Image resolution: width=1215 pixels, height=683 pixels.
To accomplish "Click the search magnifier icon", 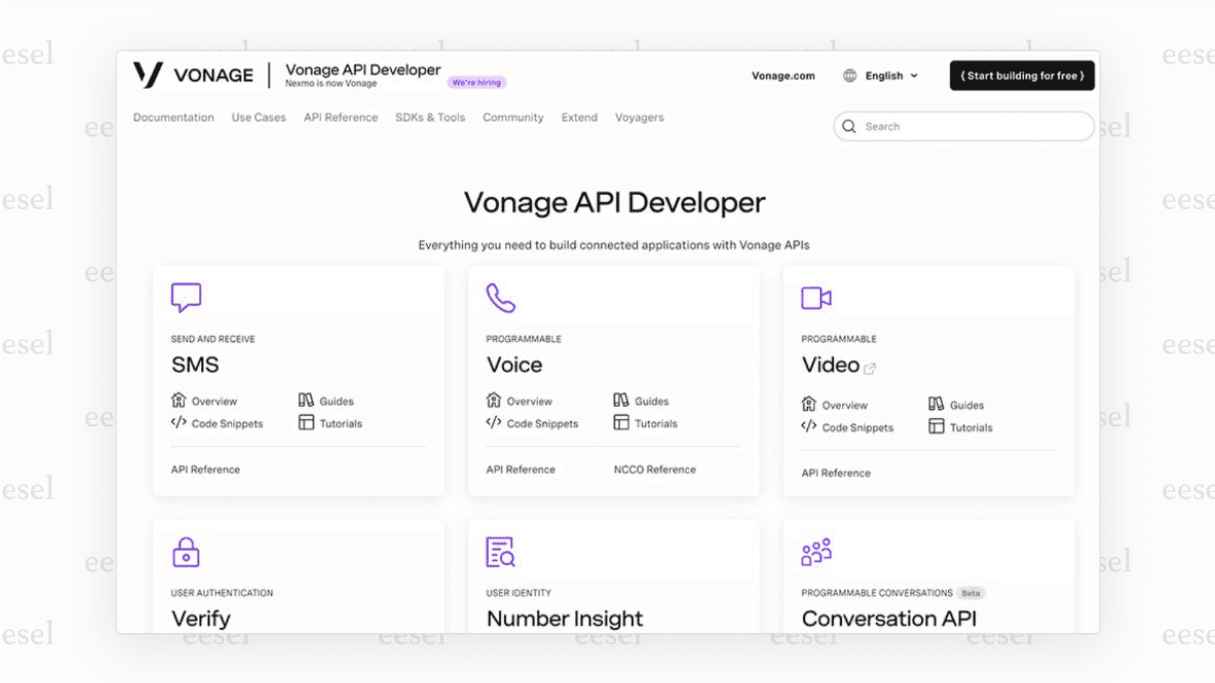I will [849, 126].
